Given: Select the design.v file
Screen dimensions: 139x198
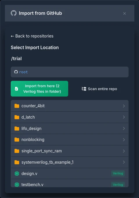Looking at the screenshot, I should point(70,174).
